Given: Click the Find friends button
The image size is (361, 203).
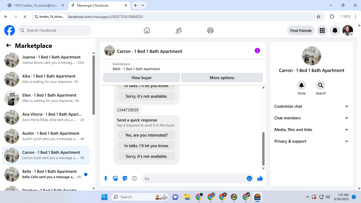Looking at the screenshot, I should [301, 30].
